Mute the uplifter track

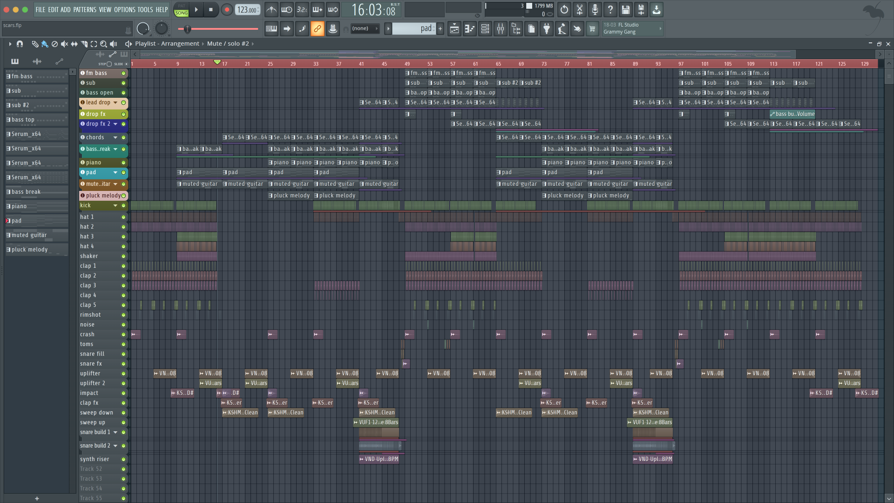point(123,374)
